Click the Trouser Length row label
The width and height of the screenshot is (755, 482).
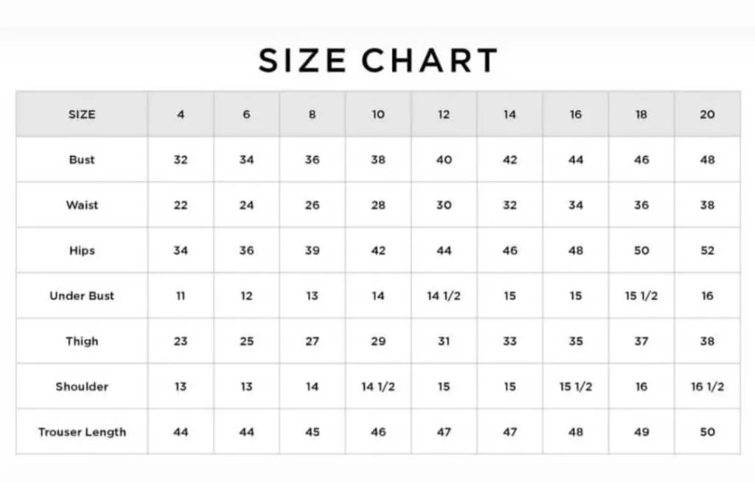(x=82, y=432)
